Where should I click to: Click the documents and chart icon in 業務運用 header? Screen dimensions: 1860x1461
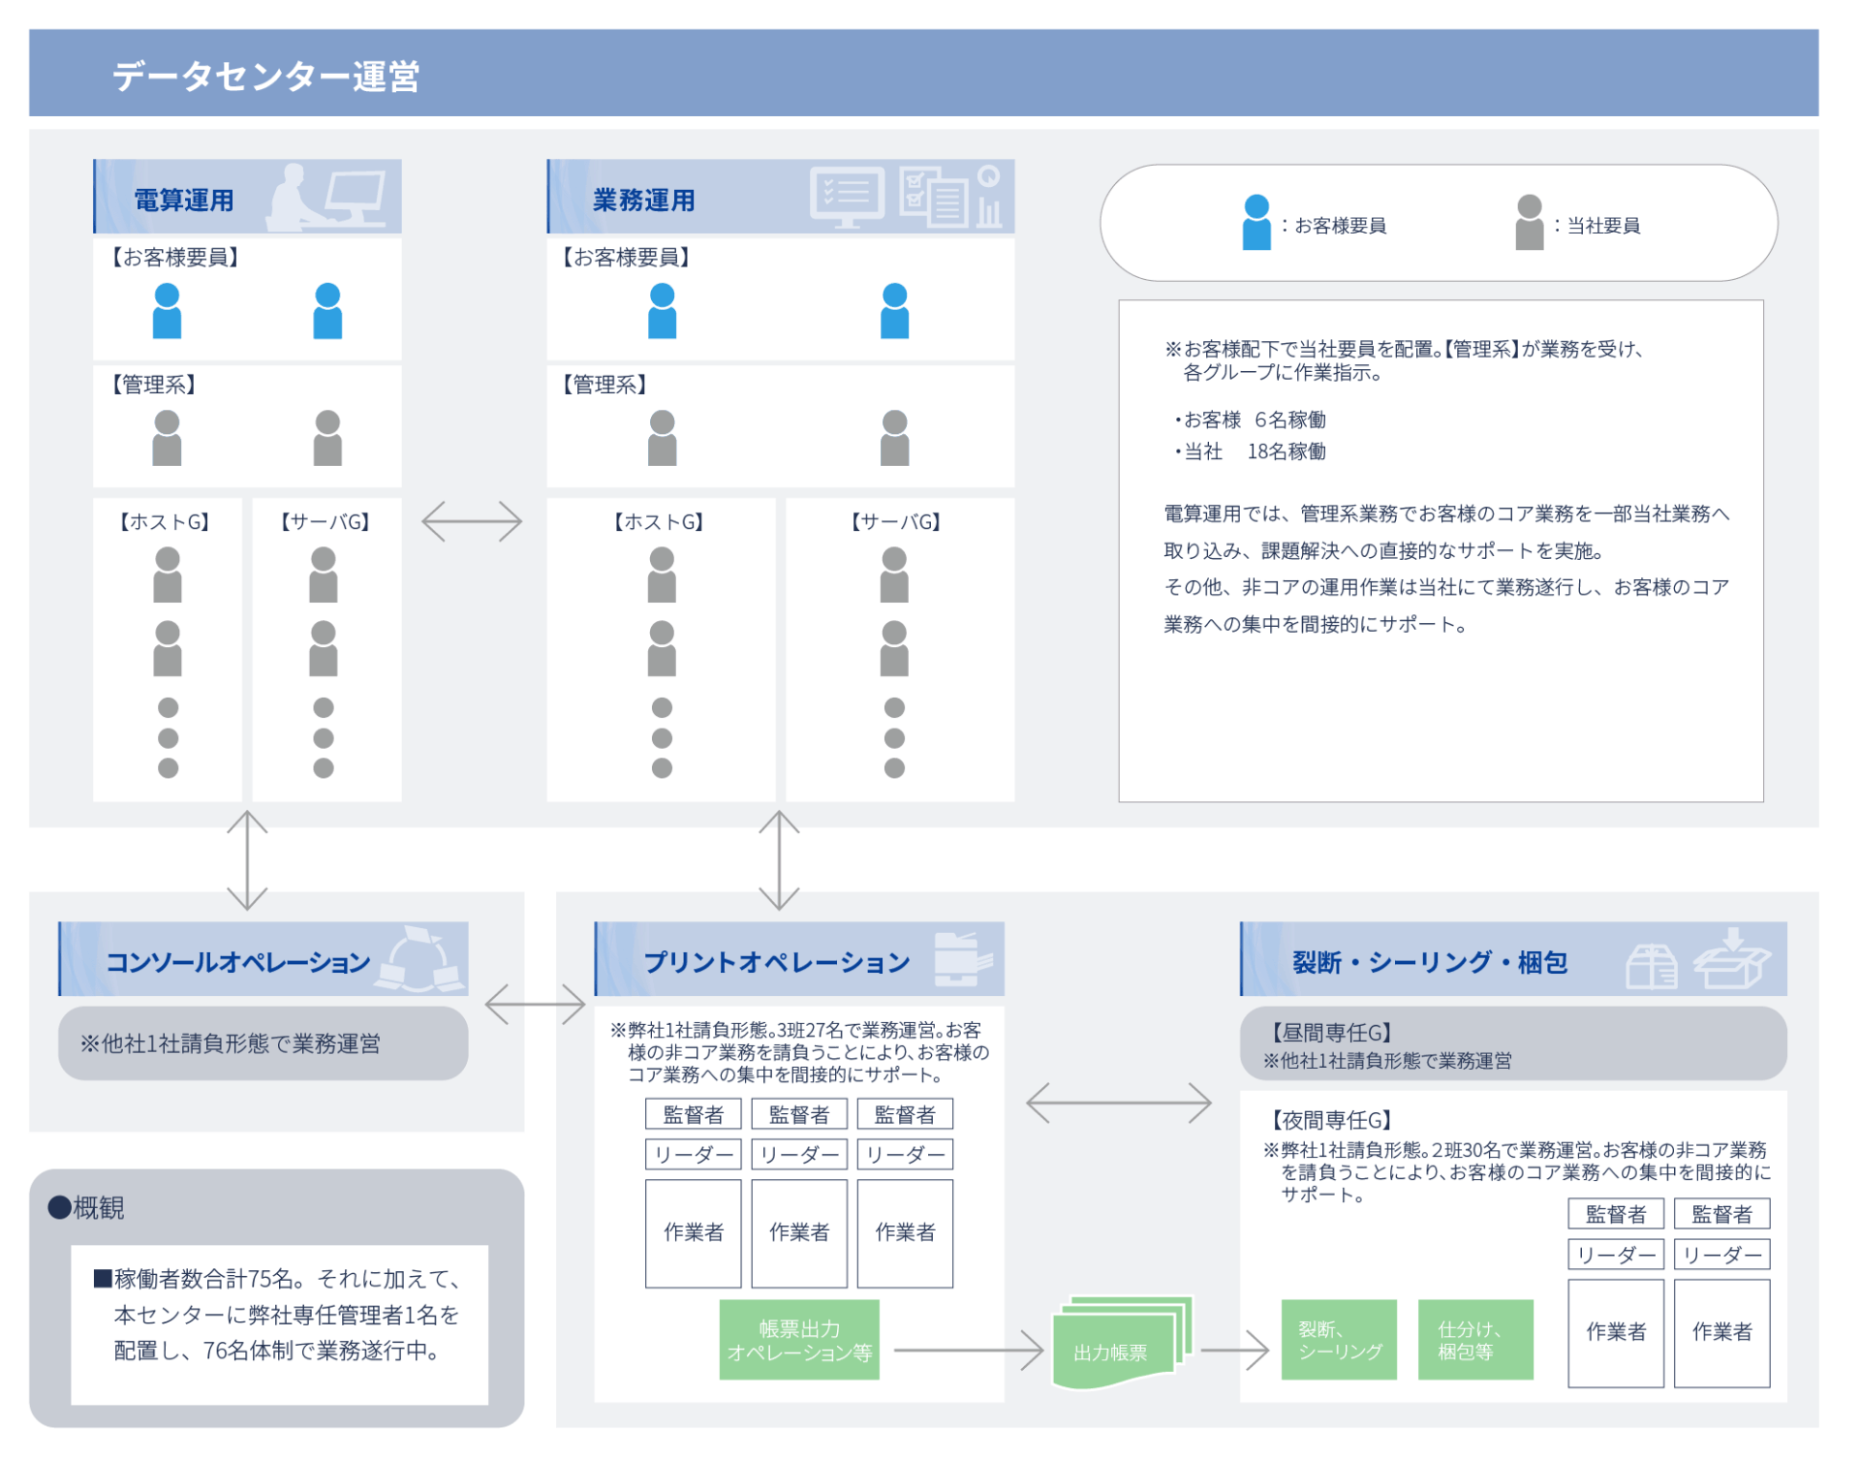point(950,197)
